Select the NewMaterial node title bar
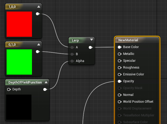This screenshot has height=124, width=167. click(137, 40)
